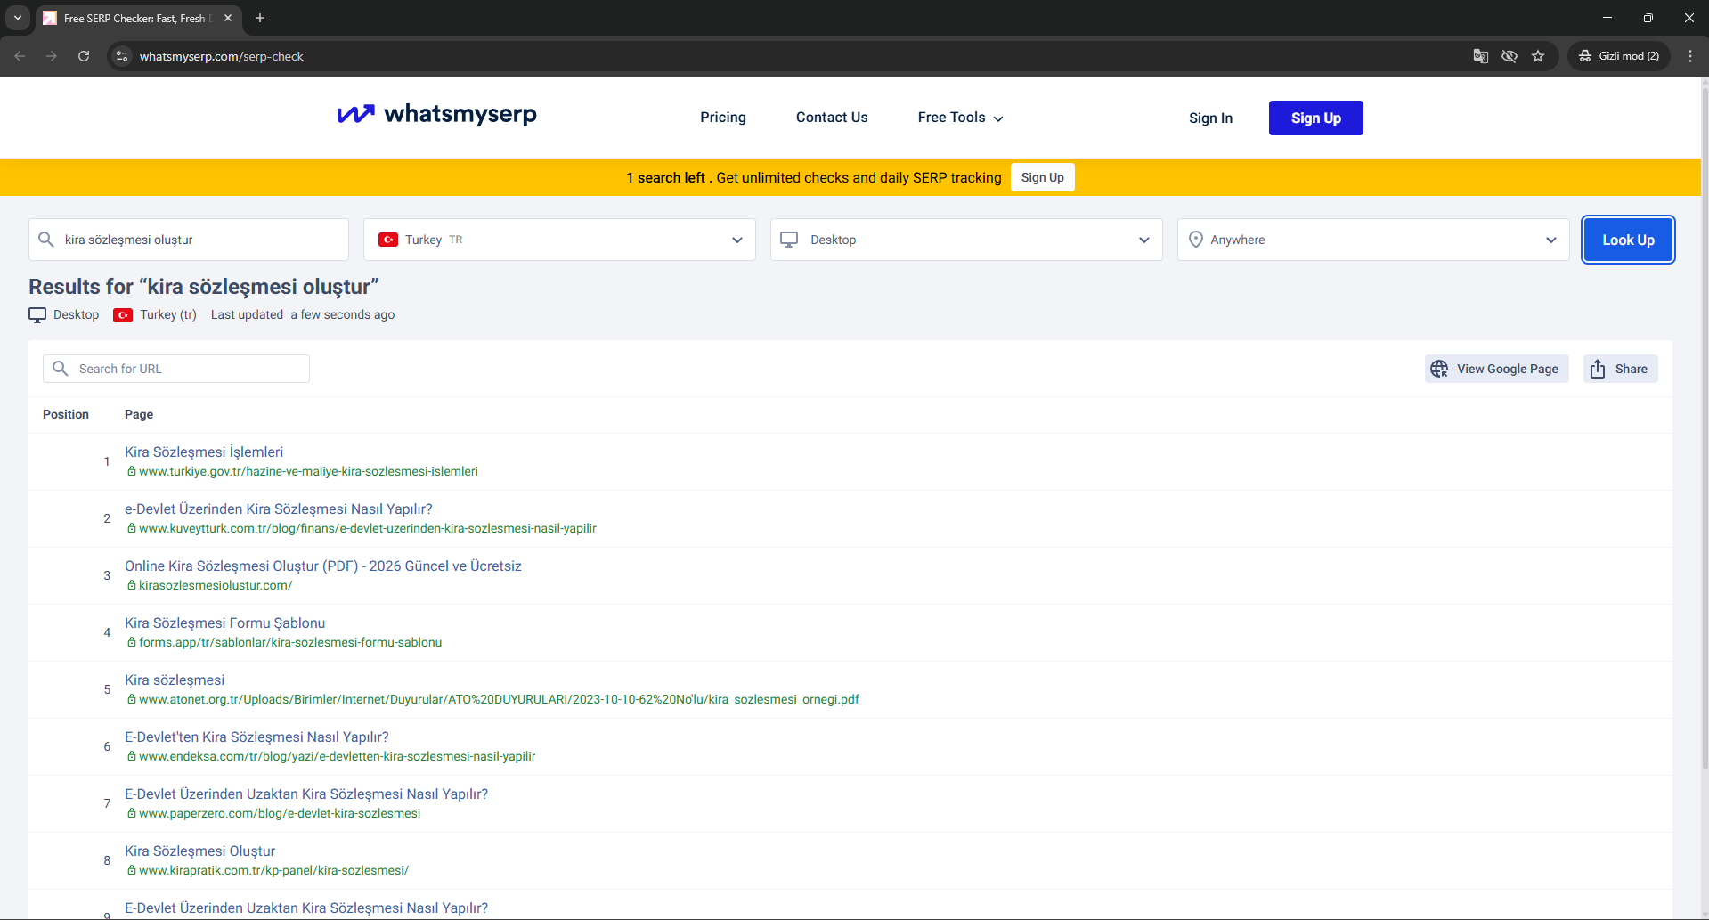The width and height of the screenshot is (1709, 920).
Task: Open e-Devlet Üzerinden Kira Sözleşmesi Nasıl Yapılır result
Action: click(x=279, y=509)
